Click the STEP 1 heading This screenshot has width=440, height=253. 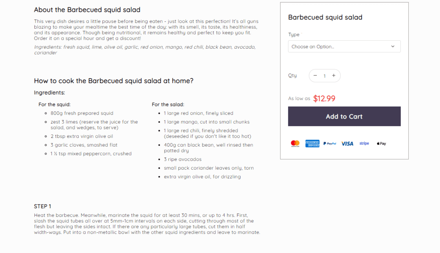[x=43, y=206]
